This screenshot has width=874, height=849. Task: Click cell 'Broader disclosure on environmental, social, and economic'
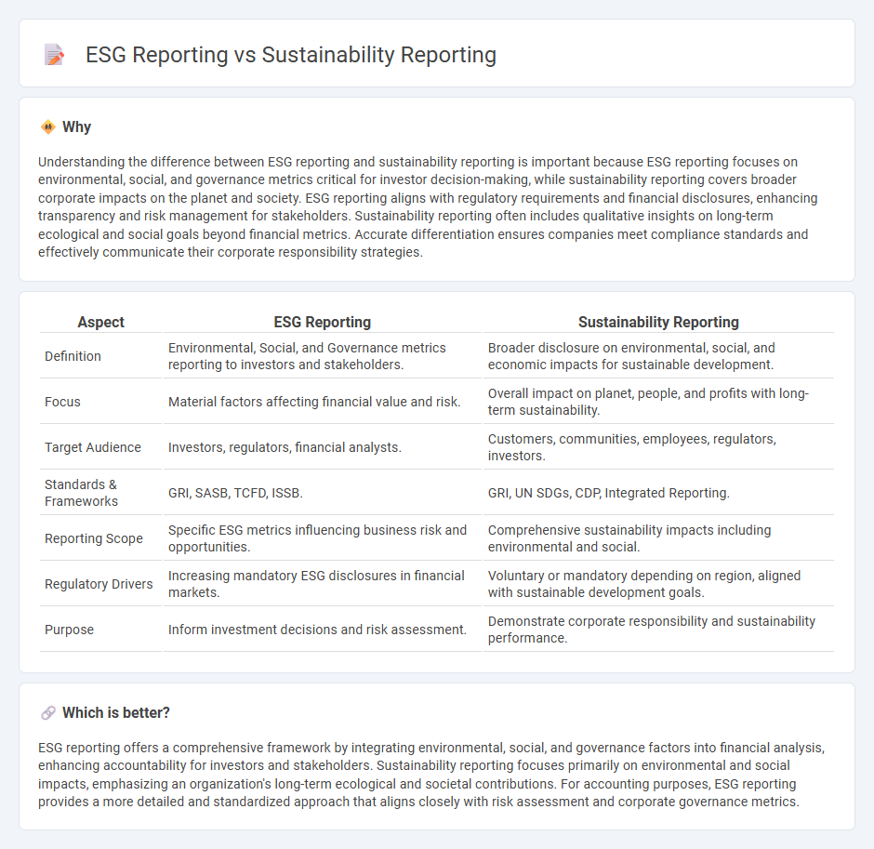pyautogui.click(x=631, y=356)
